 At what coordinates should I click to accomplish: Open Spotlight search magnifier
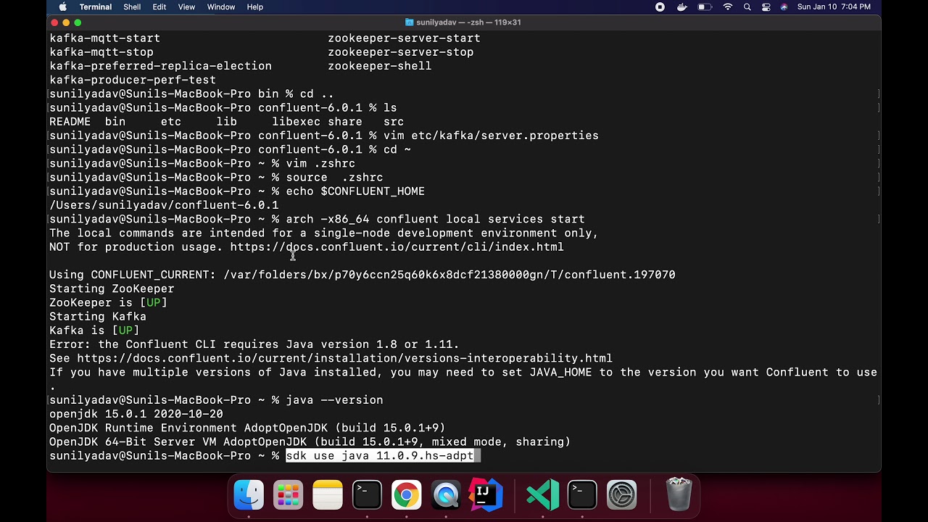pyautogui.click(x=747, y=7)
